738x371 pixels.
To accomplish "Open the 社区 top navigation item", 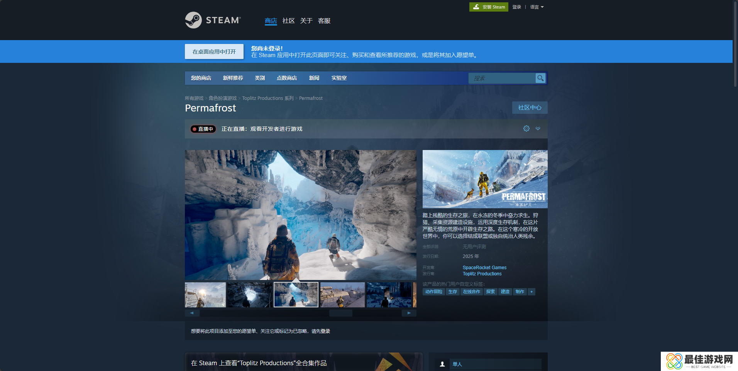I will (288, 21).
